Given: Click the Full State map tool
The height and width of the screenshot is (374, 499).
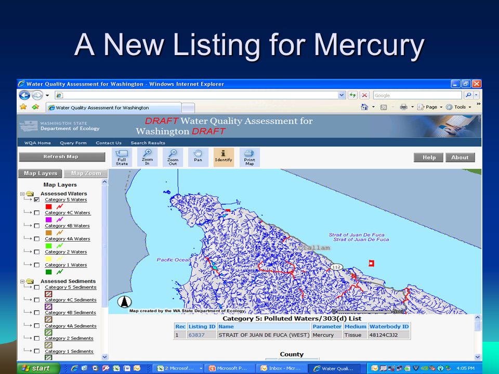Looking at the screenshot, I should [122, 157].
